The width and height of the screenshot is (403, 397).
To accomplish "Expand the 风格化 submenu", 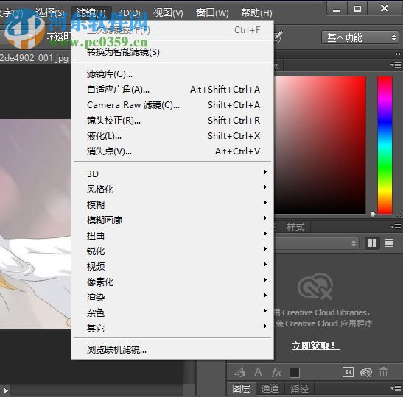I will (x=172, y=189).
